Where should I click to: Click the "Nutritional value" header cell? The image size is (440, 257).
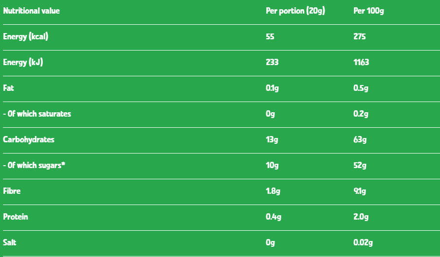tap(32, 11)
